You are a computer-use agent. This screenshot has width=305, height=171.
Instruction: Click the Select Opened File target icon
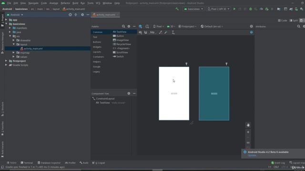tap(70, 15)
